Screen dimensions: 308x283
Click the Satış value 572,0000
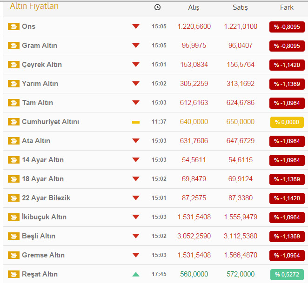241,274
